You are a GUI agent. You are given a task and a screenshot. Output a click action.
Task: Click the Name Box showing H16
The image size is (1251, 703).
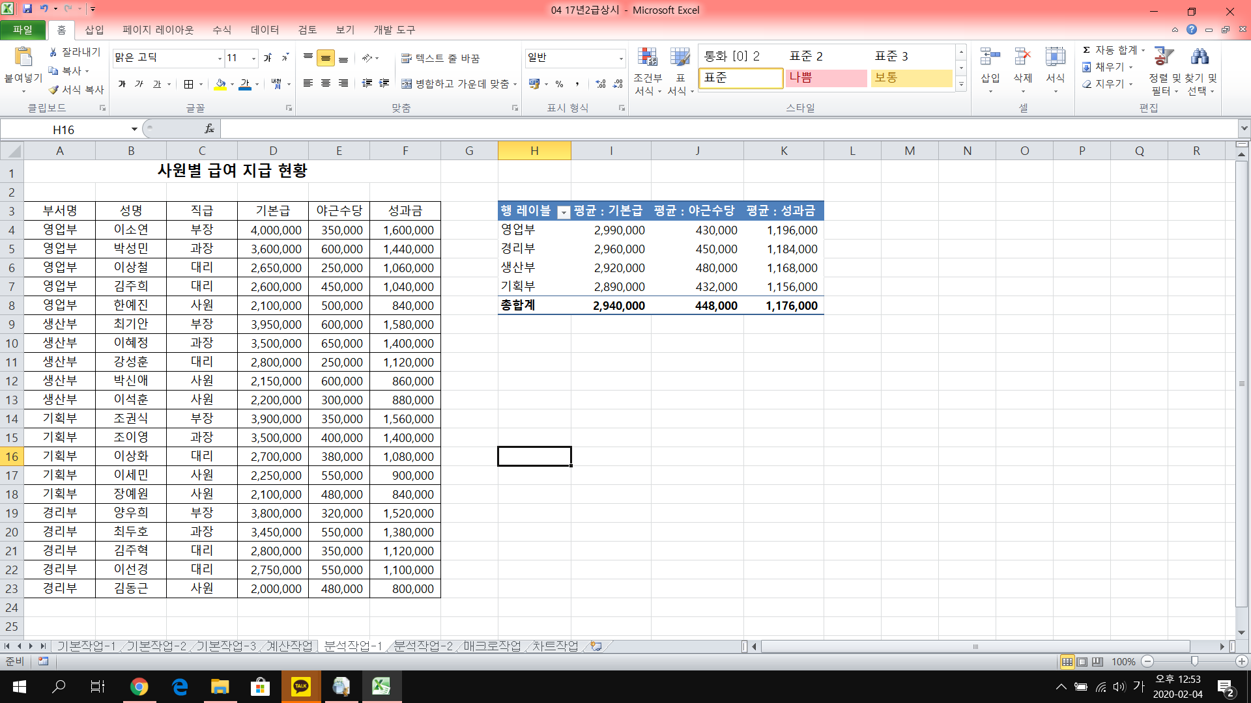(x=64, y=130)
